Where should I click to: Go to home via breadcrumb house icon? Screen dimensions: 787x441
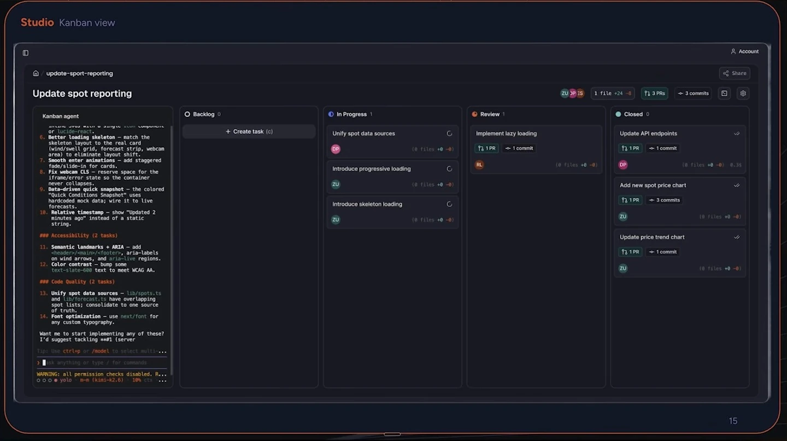point(36,73)
